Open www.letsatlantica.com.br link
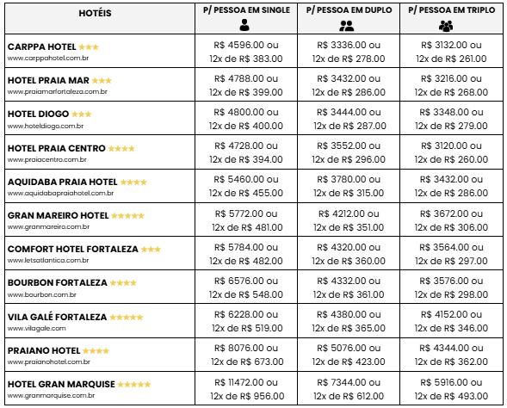Screen dimensions: 507x408 [48, 260]
